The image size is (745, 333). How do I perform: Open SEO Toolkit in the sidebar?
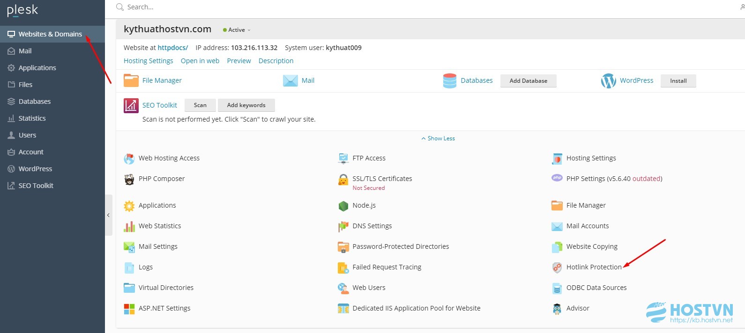[52, 186]
